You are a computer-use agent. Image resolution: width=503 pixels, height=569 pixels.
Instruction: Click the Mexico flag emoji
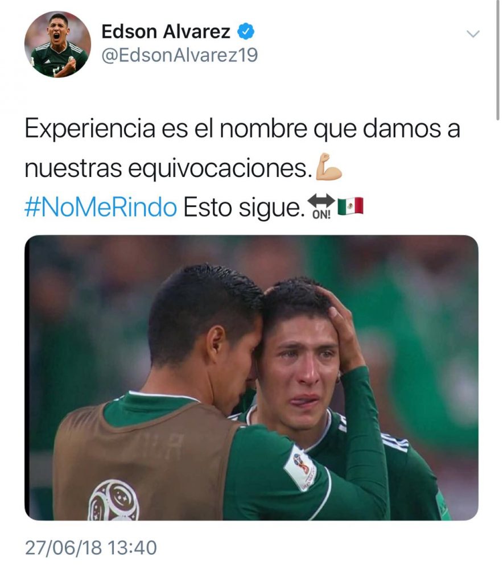[351, 206]
